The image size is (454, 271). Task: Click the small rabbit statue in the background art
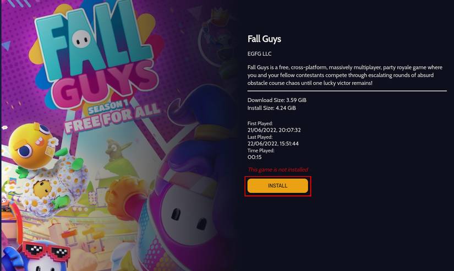click(x=117, y=150)
